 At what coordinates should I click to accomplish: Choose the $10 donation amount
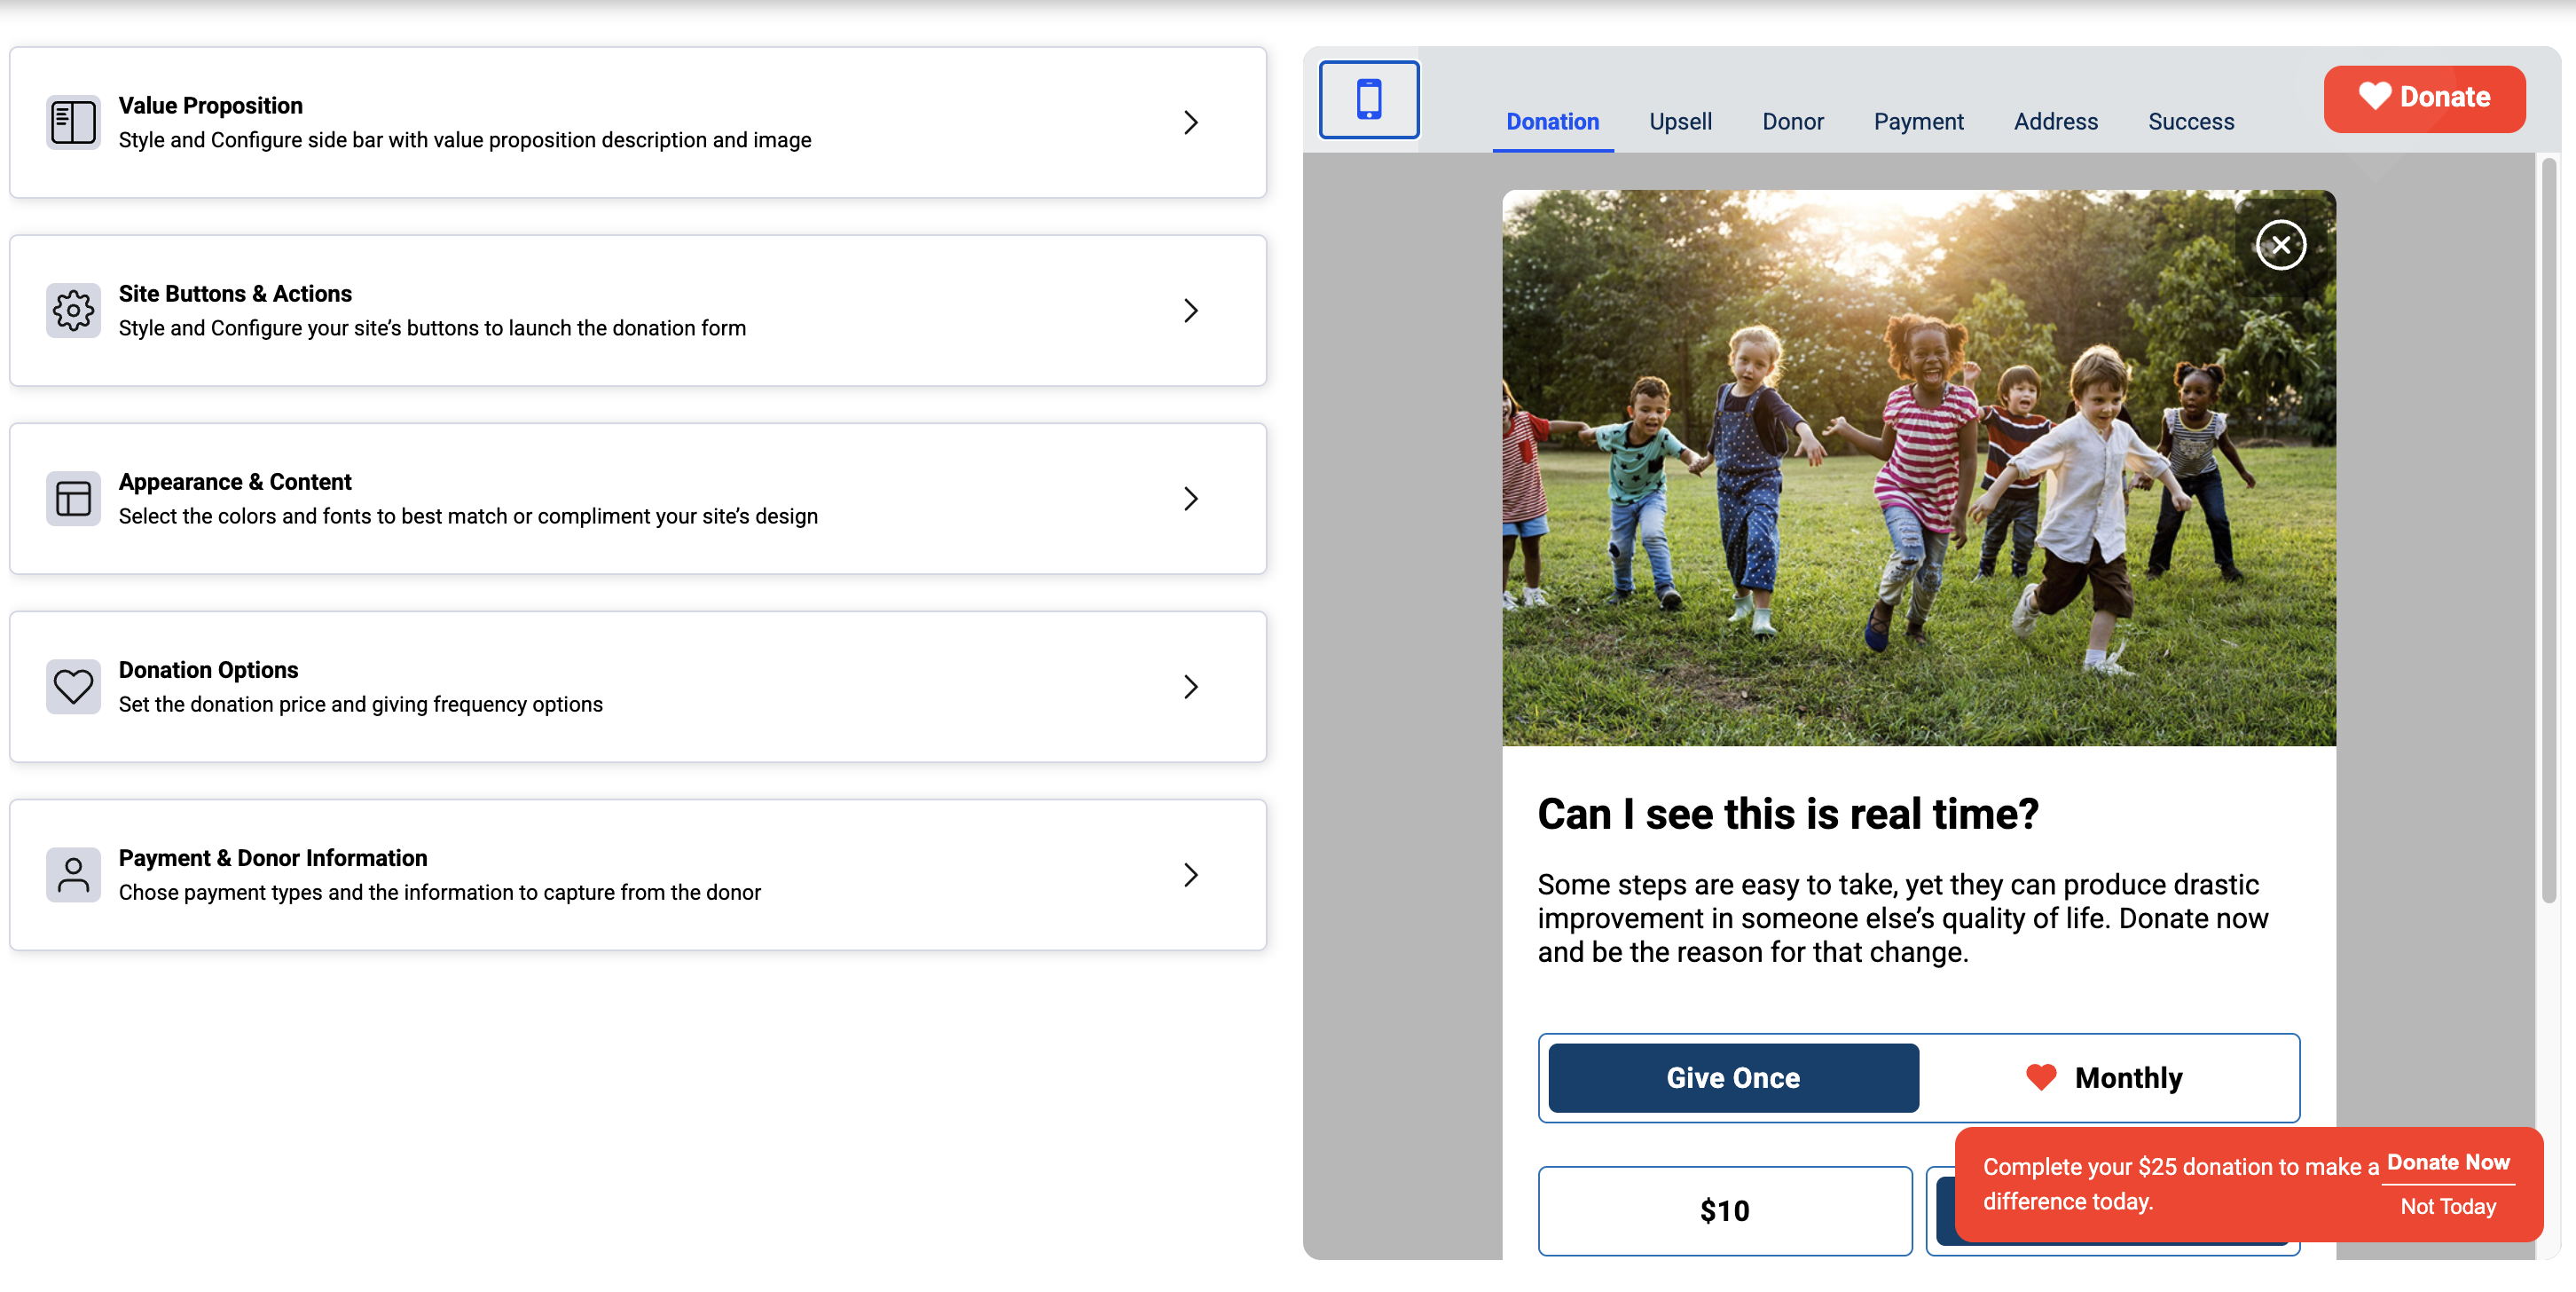click(1724, 1210)
